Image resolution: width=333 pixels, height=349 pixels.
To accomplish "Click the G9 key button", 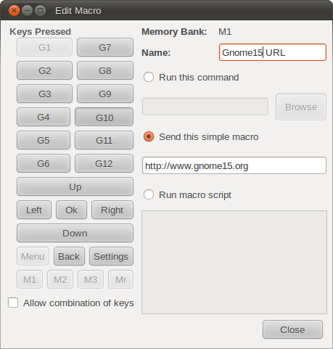I will (x=105, y=94).
